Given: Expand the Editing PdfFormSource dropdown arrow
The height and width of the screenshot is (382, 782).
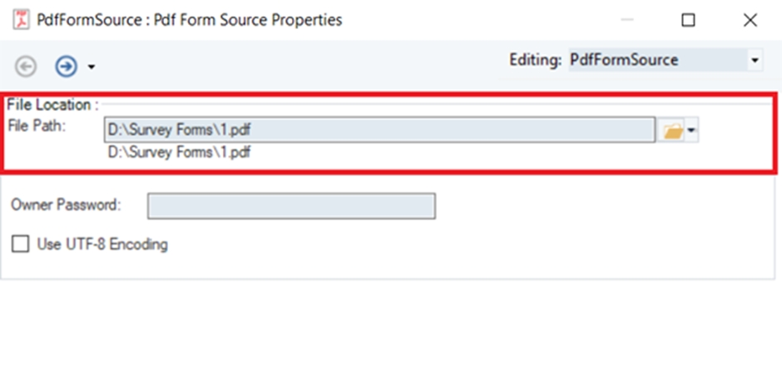Looking at the screenshot, I should coord(755,61).
